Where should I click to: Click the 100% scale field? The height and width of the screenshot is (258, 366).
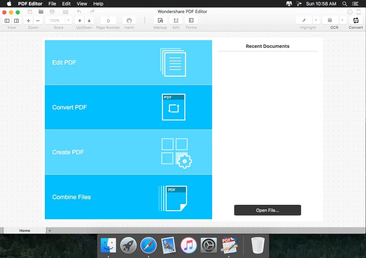pos(55,20)
